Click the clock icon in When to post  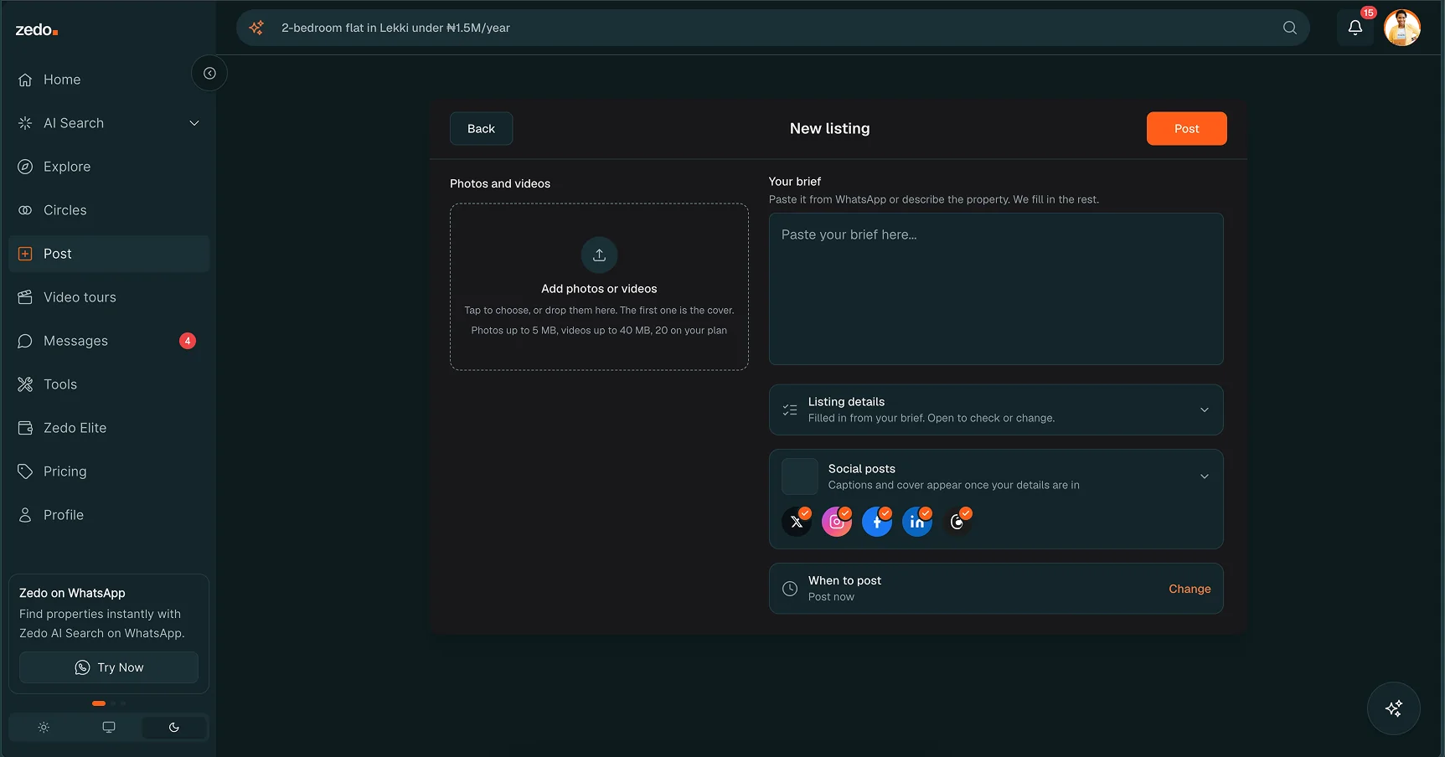(790, 589)
